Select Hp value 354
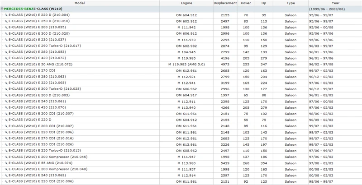Viewport: 362px width, 185px height. click(x=264, y=163)
